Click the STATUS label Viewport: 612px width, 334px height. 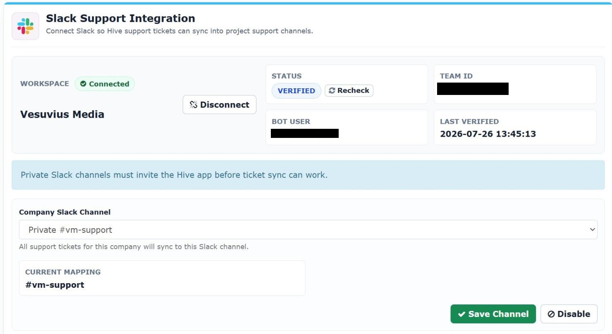[287, 76]
